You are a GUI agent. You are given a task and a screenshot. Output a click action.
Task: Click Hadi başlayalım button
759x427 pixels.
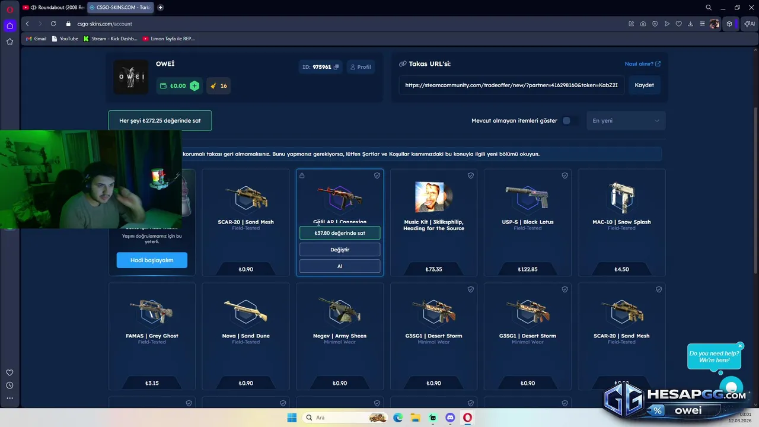pos(152,260)
